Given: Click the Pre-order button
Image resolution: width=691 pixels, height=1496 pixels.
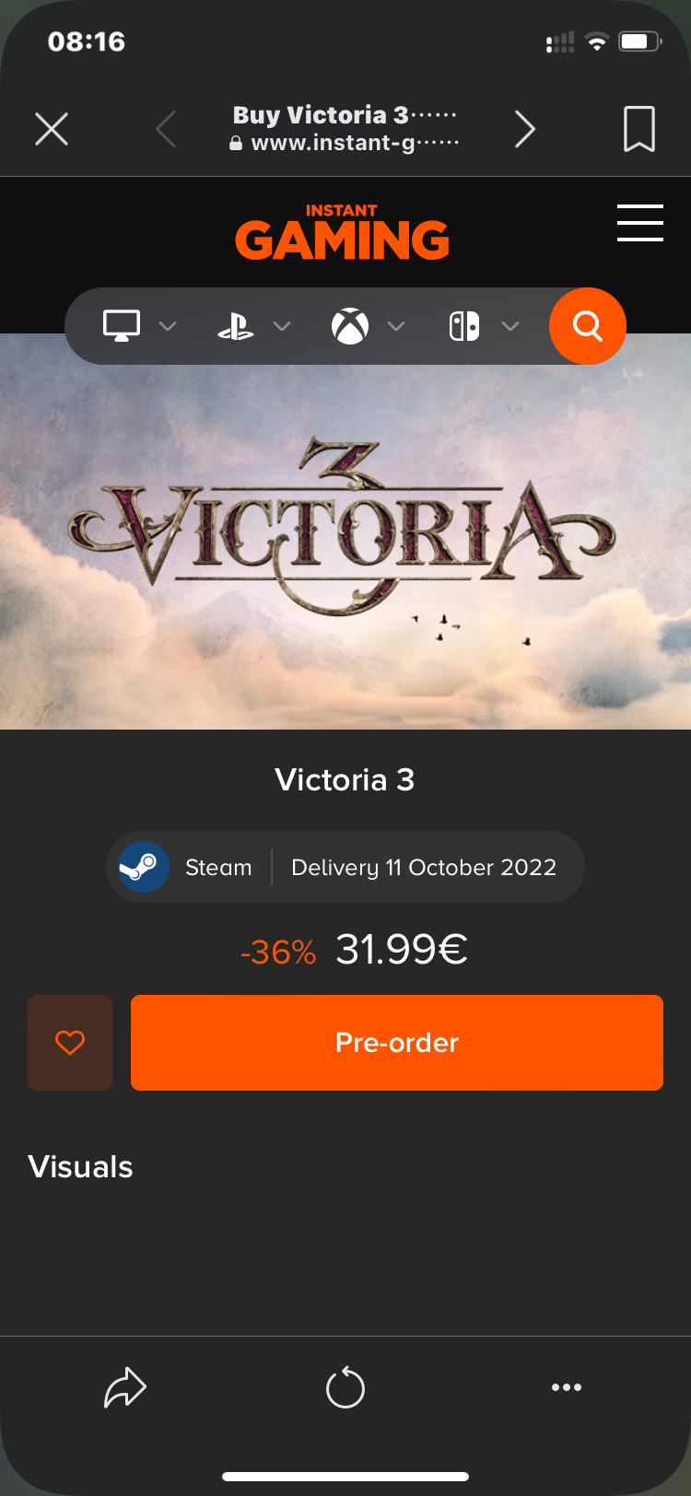Looking at the screenshot, I should tap(397, 1043).
